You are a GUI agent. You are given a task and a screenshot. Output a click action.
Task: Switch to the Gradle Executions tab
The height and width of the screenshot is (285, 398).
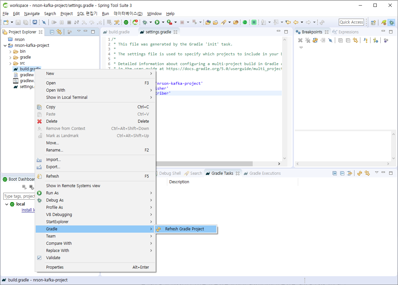(x=262, y=173)
